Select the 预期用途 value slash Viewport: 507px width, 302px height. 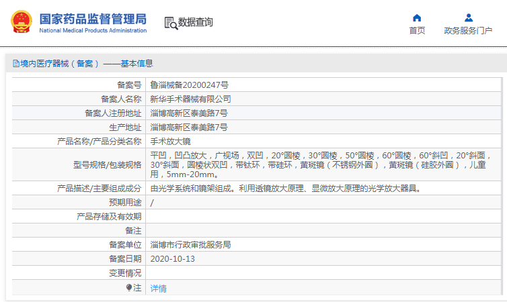coord(152,203)
